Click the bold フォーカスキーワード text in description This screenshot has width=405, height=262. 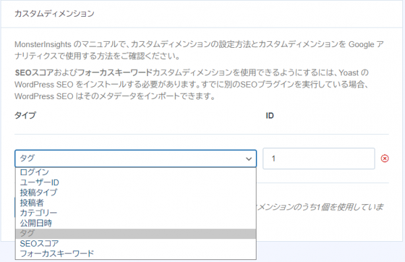click(115, 73)
